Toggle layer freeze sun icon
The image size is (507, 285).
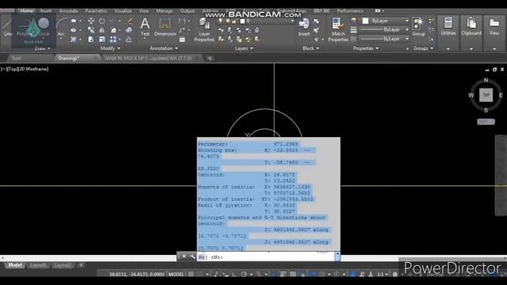pyautogui.click(x=227, y=21)
